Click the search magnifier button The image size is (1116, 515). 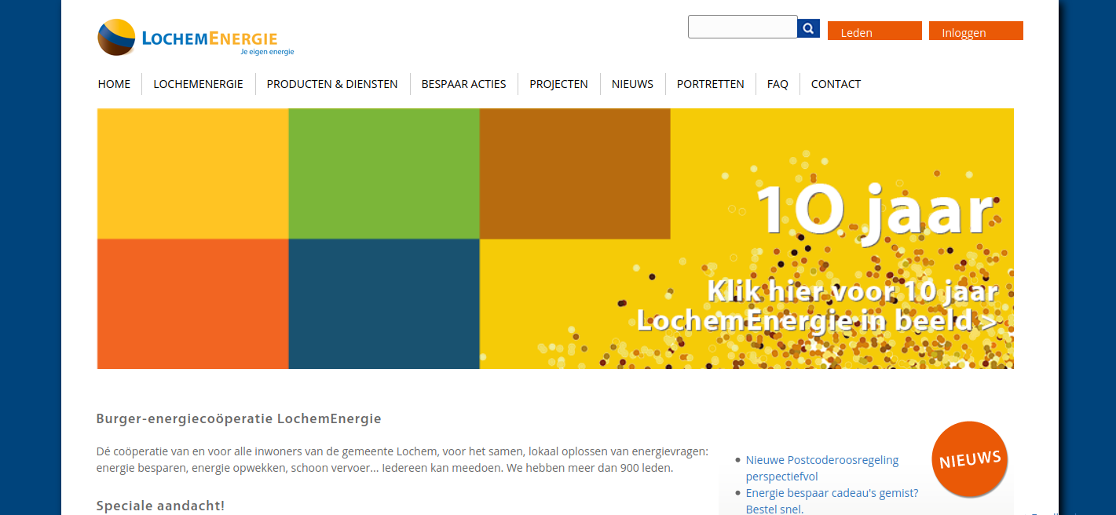[x=809, y=28]
